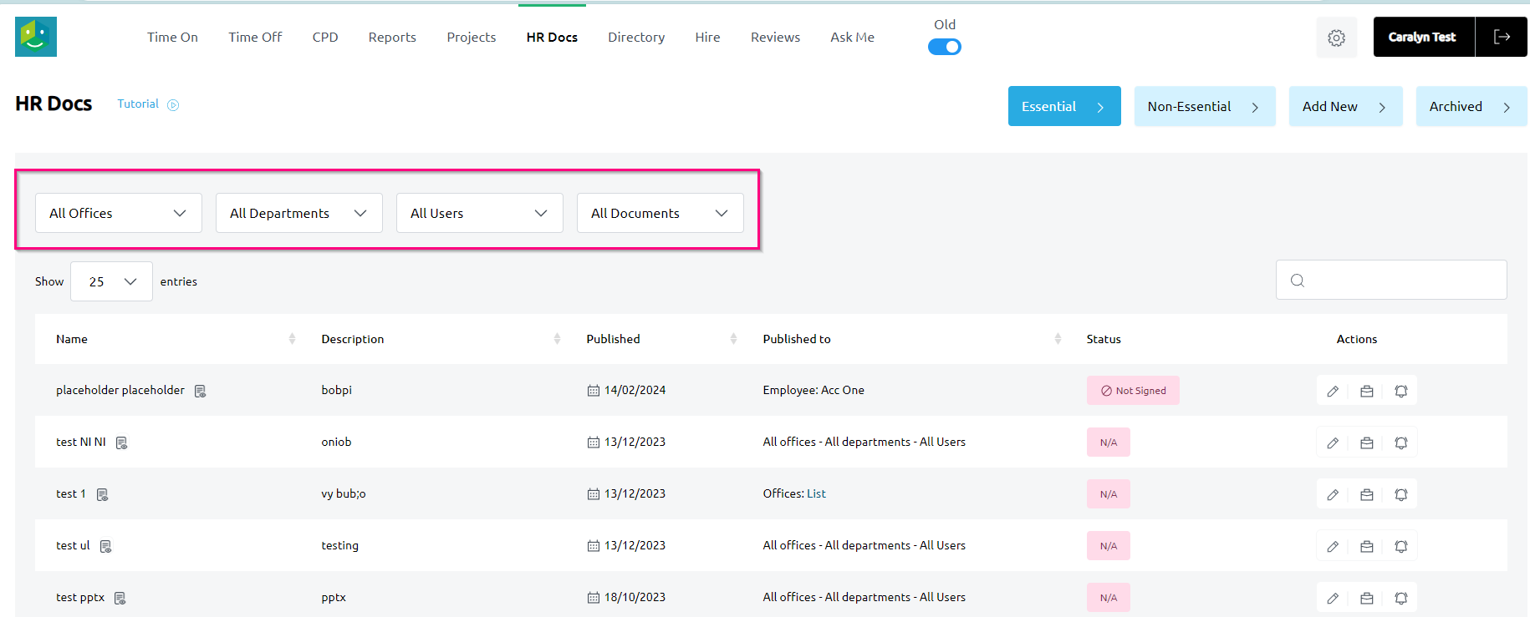Show Essential documents

click(x=1064, y=106)
